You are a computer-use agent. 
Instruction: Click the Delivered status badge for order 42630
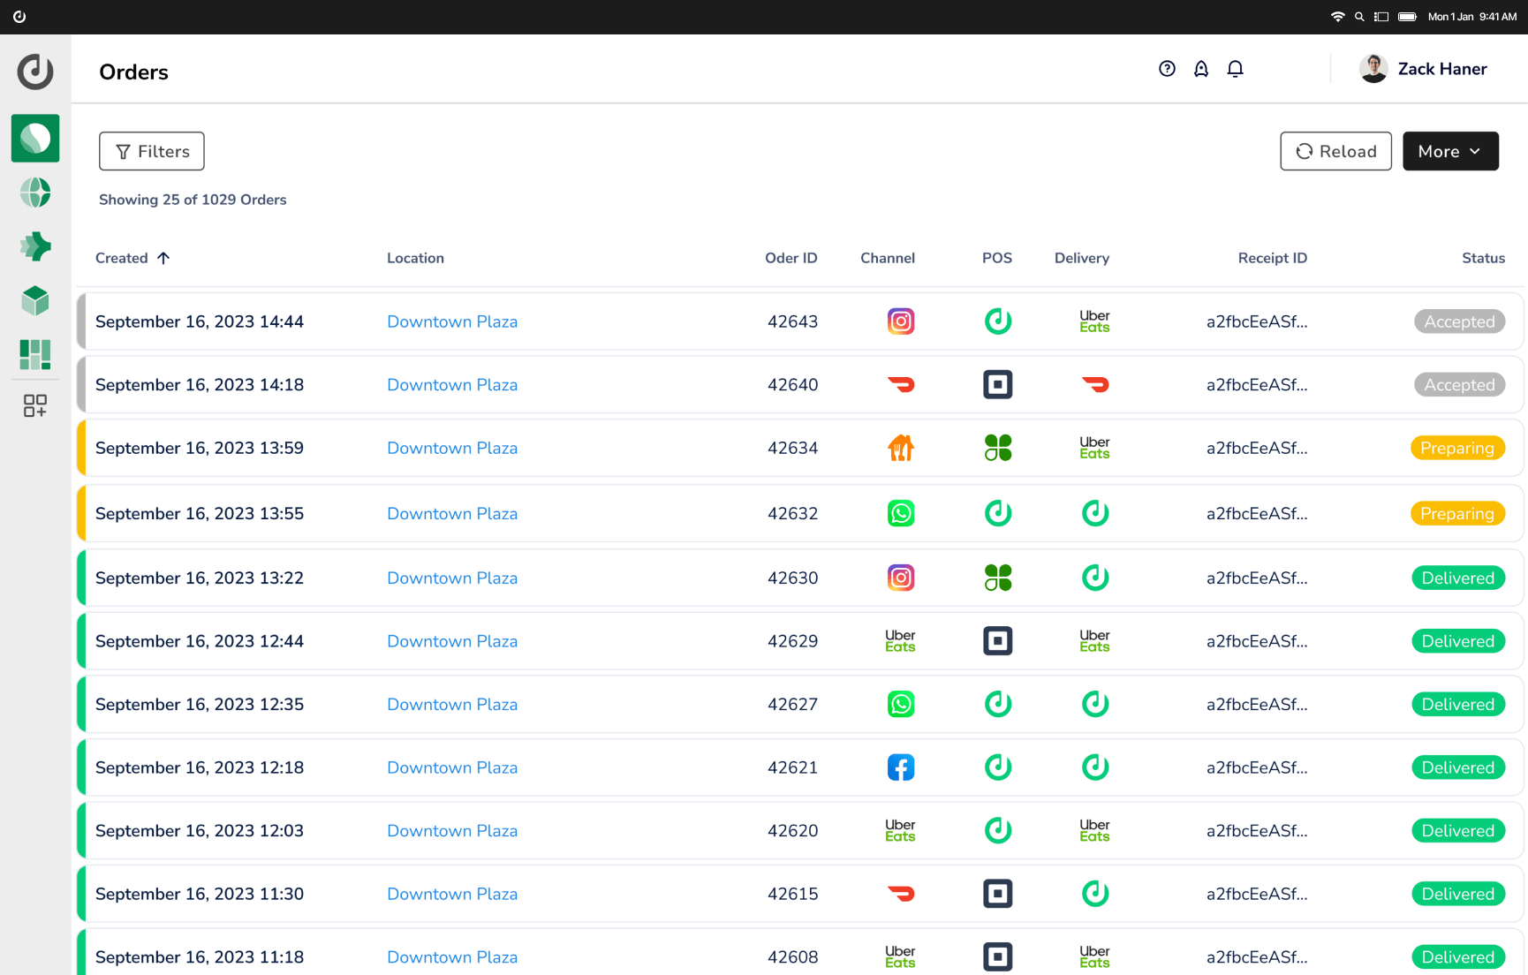click(1458, 578)
